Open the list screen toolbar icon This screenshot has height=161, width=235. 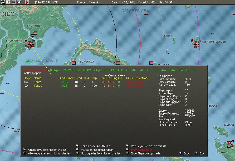(14, 2)
